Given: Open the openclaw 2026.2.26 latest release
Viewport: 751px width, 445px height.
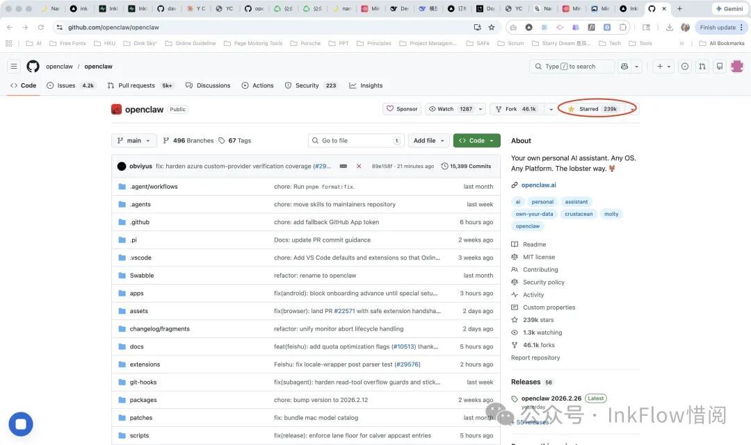Looking at the screenshot, I should tap(551, 398).
